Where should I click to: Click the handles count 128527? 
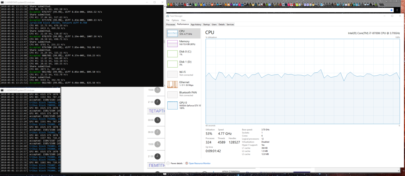pyautogui.click(x=234, y=142)
